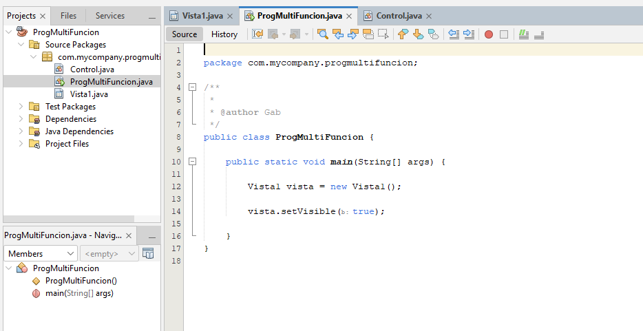
Task: Switch editor to Source view
Action: 185,34
